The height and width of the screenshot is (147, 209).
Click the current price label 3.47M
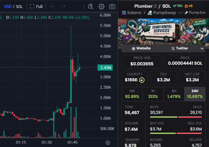coord(105,68)
